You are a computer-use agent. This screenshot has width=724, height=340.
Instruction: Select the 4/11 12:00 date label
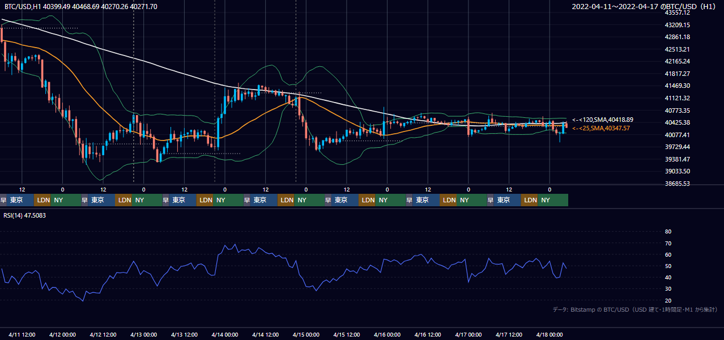(x=22, y=334)
